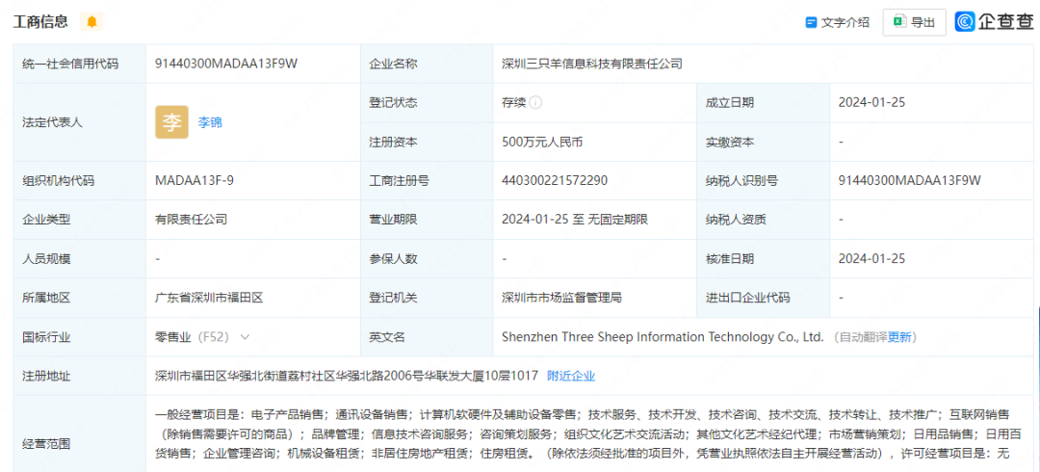
Task: Select founding date 2024-01-25 beside 成立日期
Action: tap(871, 103)
